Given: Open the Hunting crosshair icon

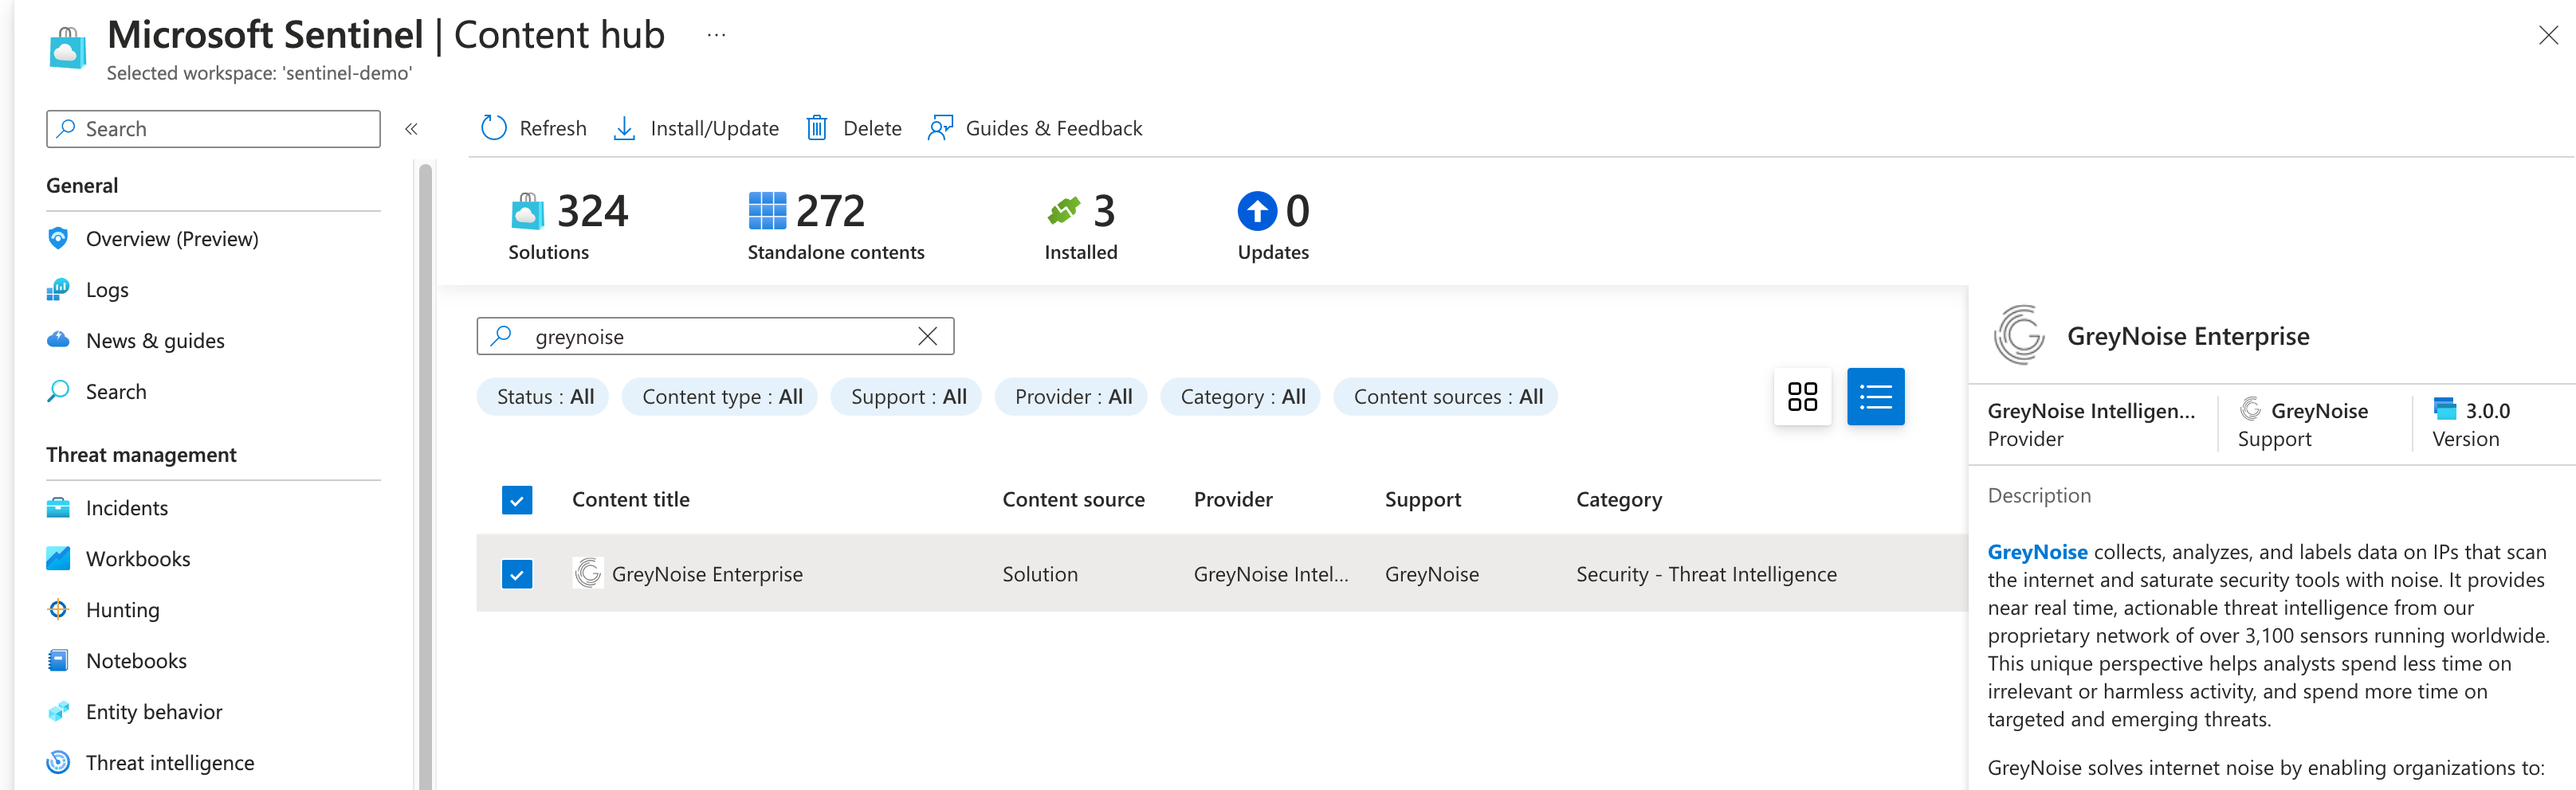Looking at the screenshot, I should [x=58, y=609].
